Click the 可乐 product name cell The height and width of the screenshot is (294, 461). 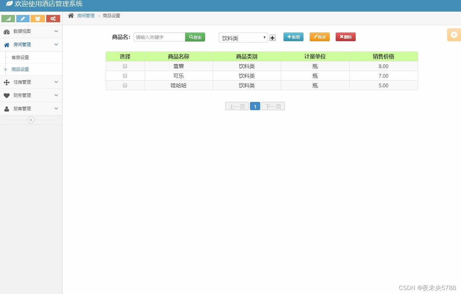tap(179, 76)
